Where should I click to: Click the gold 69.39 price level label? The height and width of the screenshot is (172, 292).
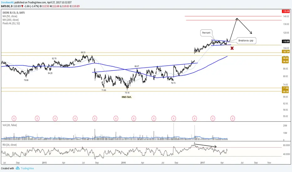tap(286, 92)
